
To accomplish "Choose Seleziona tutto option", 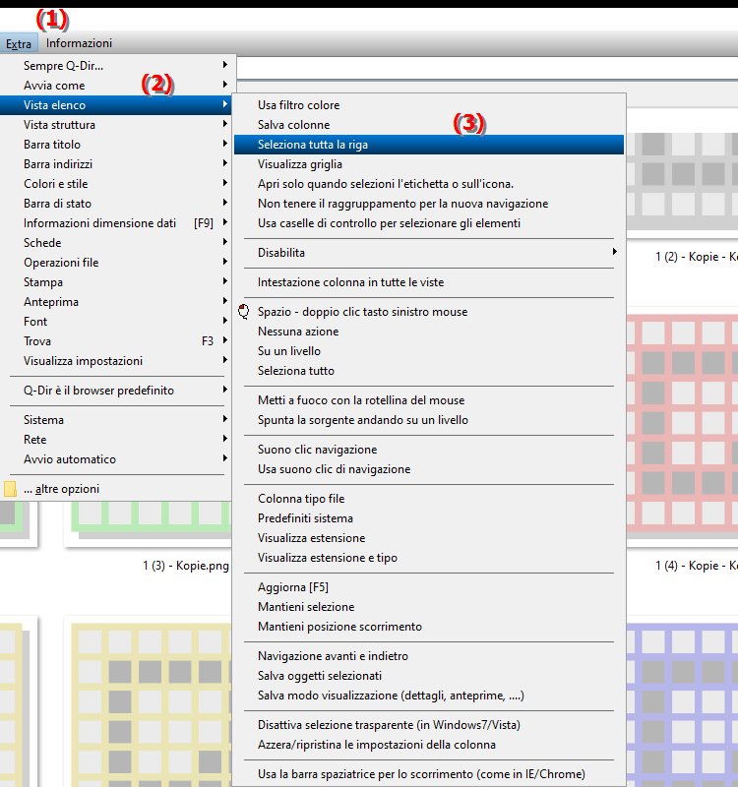I will (429, 371).
